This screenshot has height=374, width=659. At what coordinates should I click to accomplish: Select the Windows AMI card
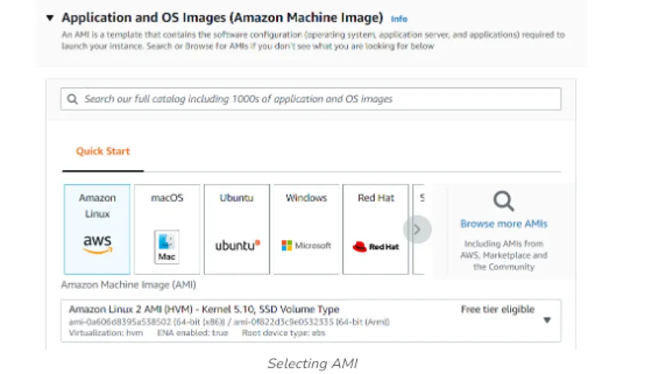coord(306,229)
